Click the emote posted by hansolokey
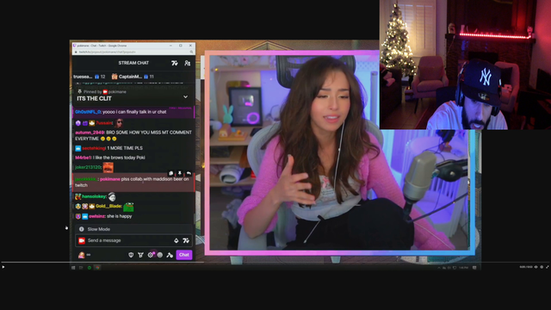This screenshot has height=310, width=551. [x=112, y=196]
